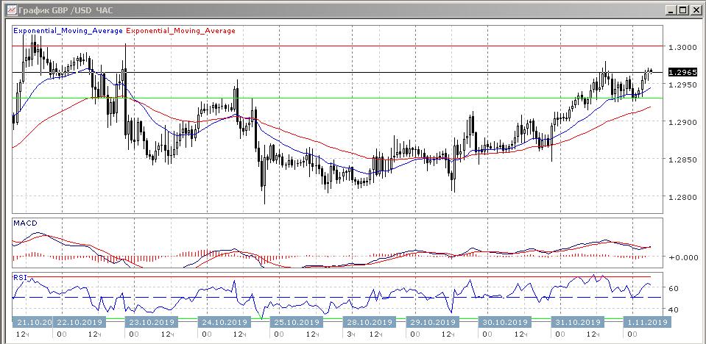Image resolution: width=706 pixels, height=344 pixels.
Task: Close the GBP/USD chart window
Action: (695, 10)
